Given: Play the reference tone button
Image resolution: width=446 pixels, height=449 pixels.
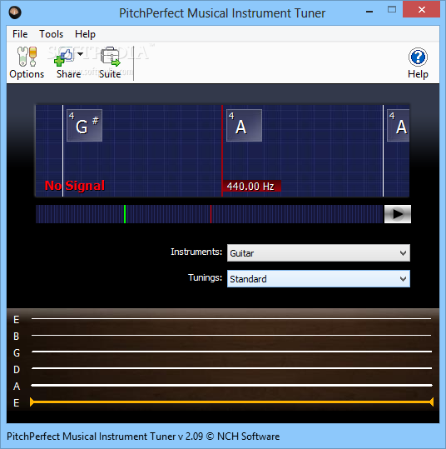Looking at the screenshot, I should (398, 214).
